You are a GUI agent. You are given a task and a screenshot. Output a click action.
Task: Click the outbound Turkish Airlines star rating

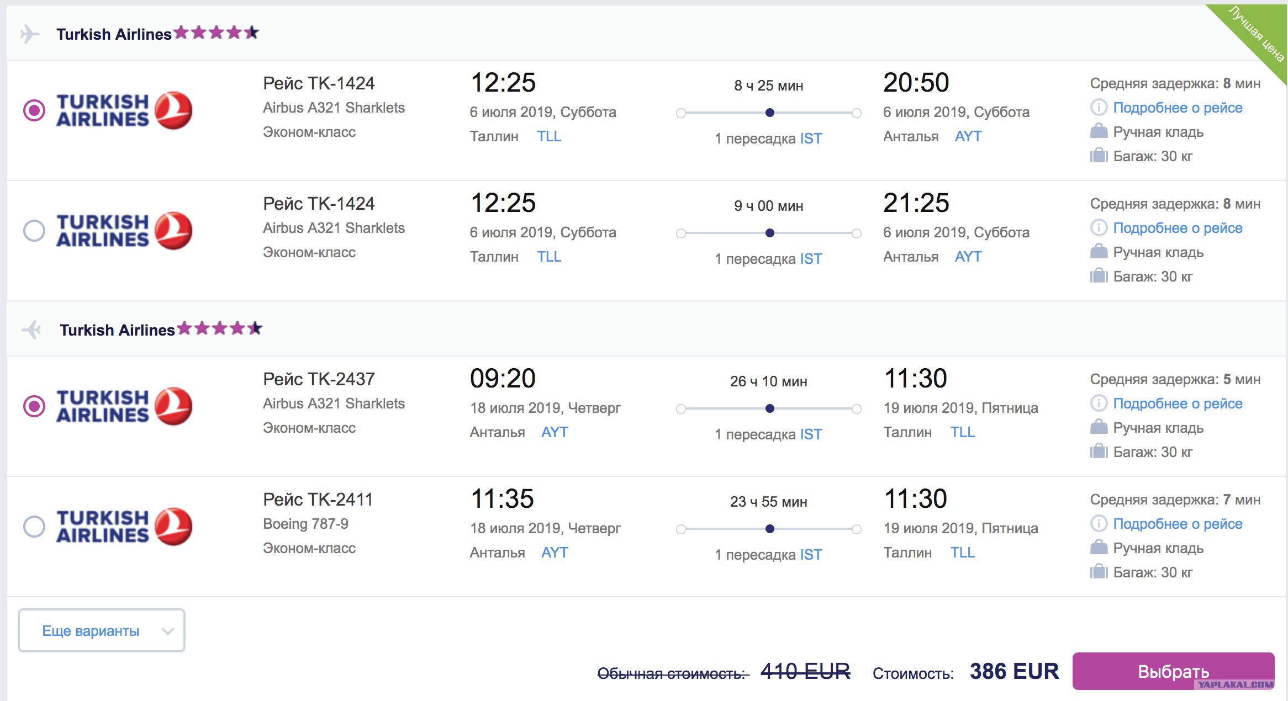[217, 33]
